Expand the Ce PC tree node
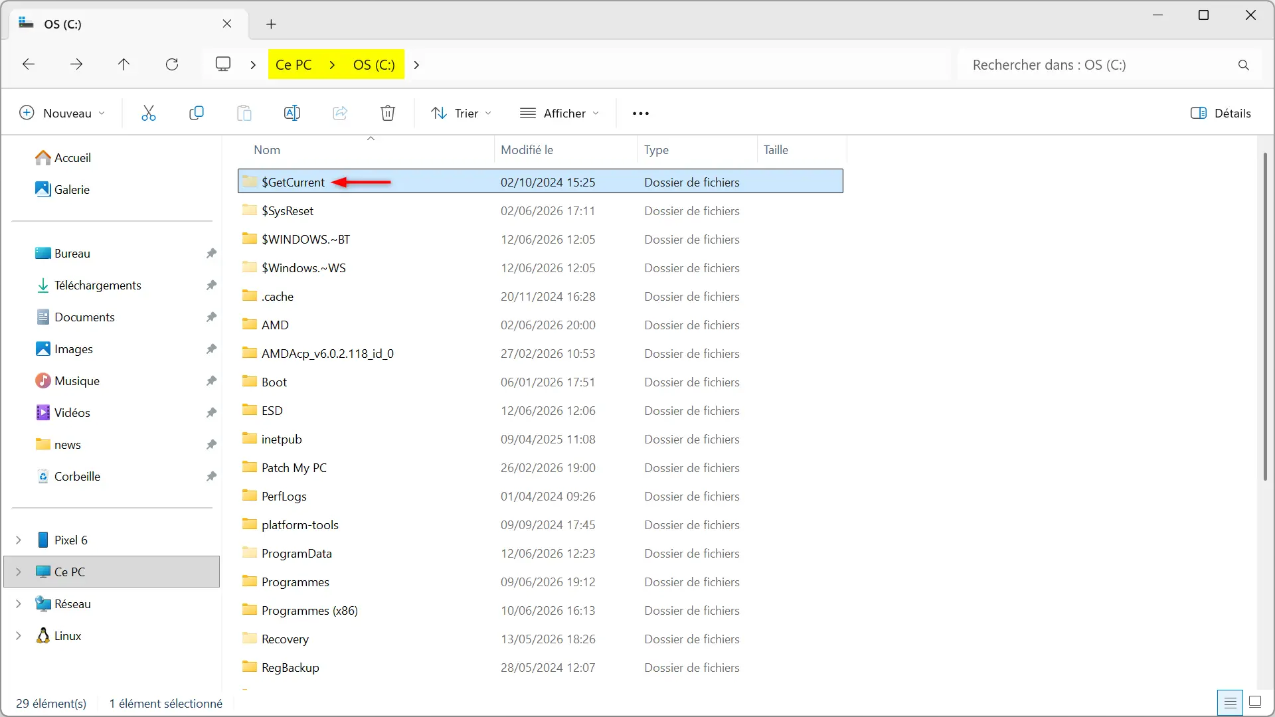Viewport: 1275px width, 717px height. pyautogui.click(x=19, y=572)
